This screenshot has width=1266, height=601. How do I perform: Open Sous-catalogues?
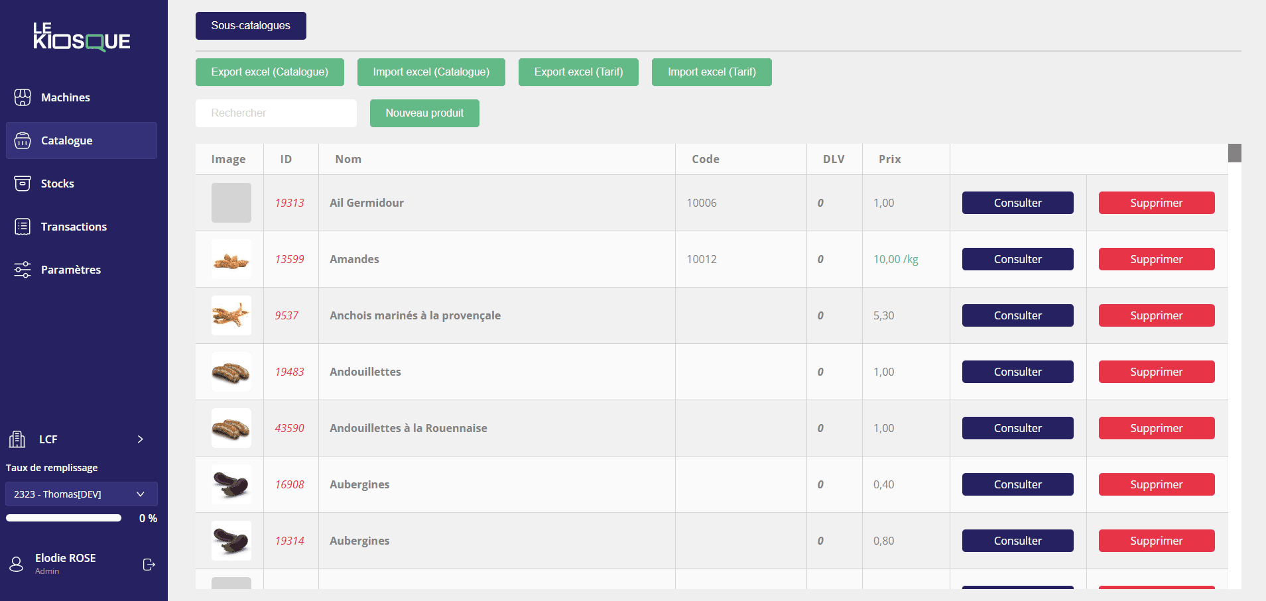click(x=251, y=26)
